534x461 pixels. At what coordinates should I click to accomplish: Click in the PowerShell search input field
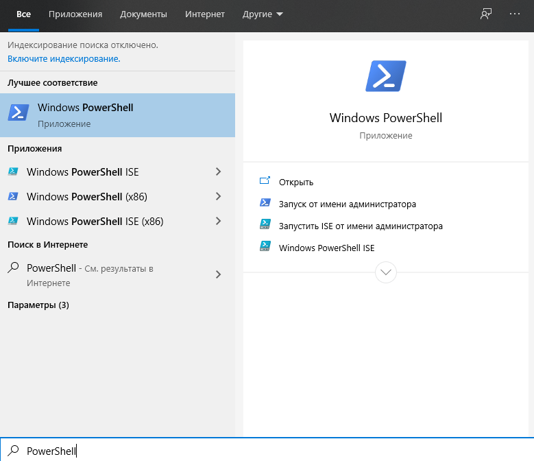pos(267,450)
